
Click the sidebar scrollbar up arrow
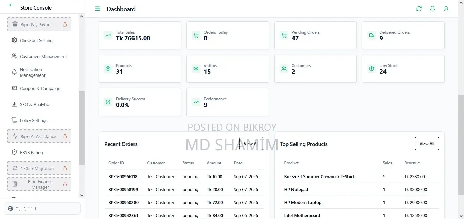point(82,16)
